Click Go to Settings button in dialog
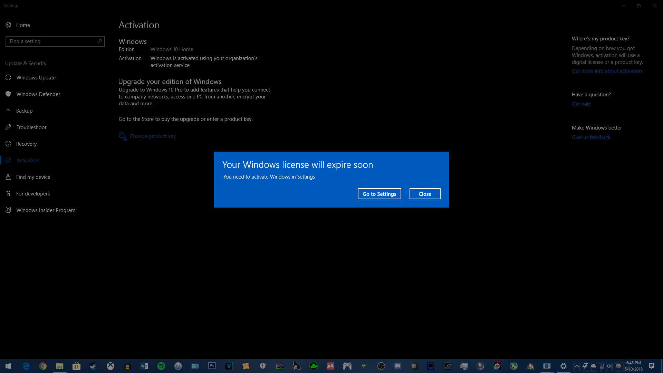This screenshot has height=373, width=663. [x=379, y=193]
